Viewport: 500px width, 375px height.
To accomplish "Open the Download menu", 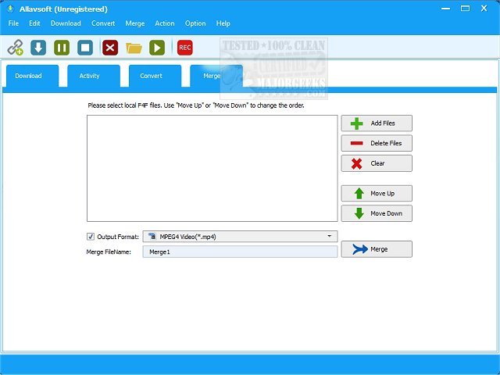I will coord(66,23).
